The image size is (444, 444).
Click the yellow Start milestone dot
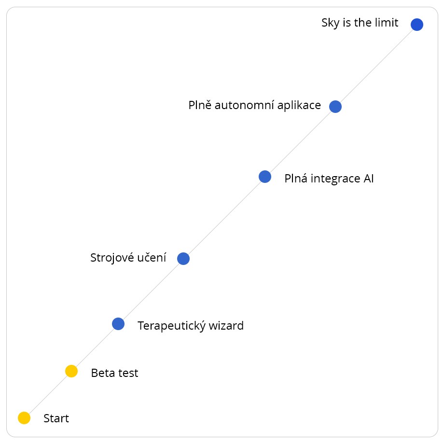tap(24, 418)
